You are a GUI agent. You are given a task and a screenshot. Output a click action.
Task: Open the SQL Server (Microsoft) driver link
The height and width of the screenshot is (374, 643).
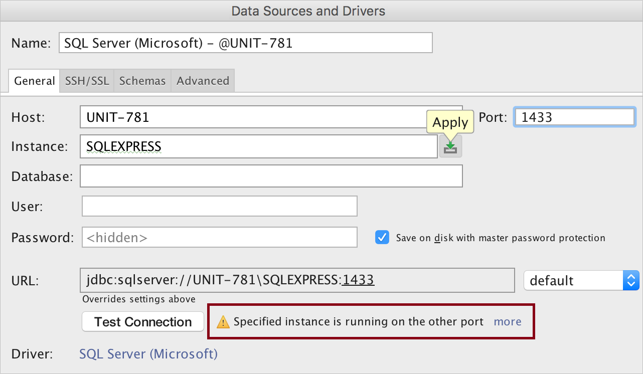148,354
